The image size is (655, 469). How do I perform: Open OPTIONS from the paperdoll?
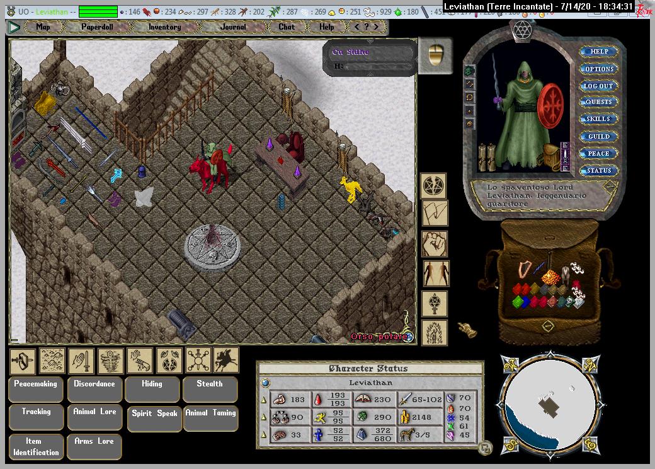tap(598, 69)
